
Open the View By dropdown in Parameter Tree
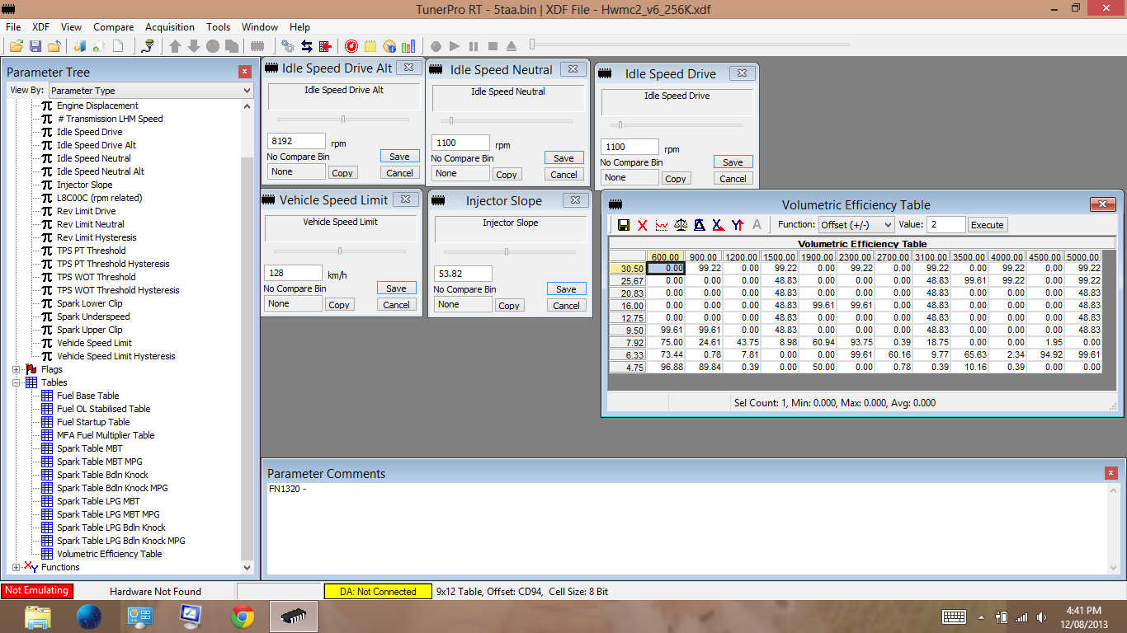click(x=151, y=91)
